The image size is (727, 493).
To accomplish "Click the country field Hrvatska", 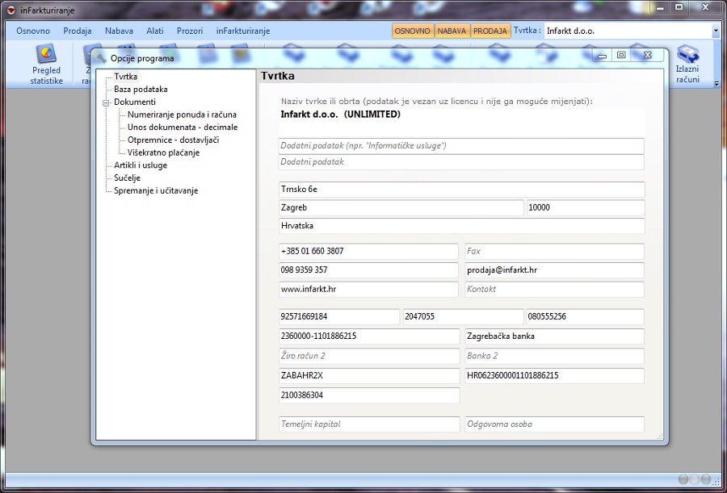I will [x=461, y=226].
